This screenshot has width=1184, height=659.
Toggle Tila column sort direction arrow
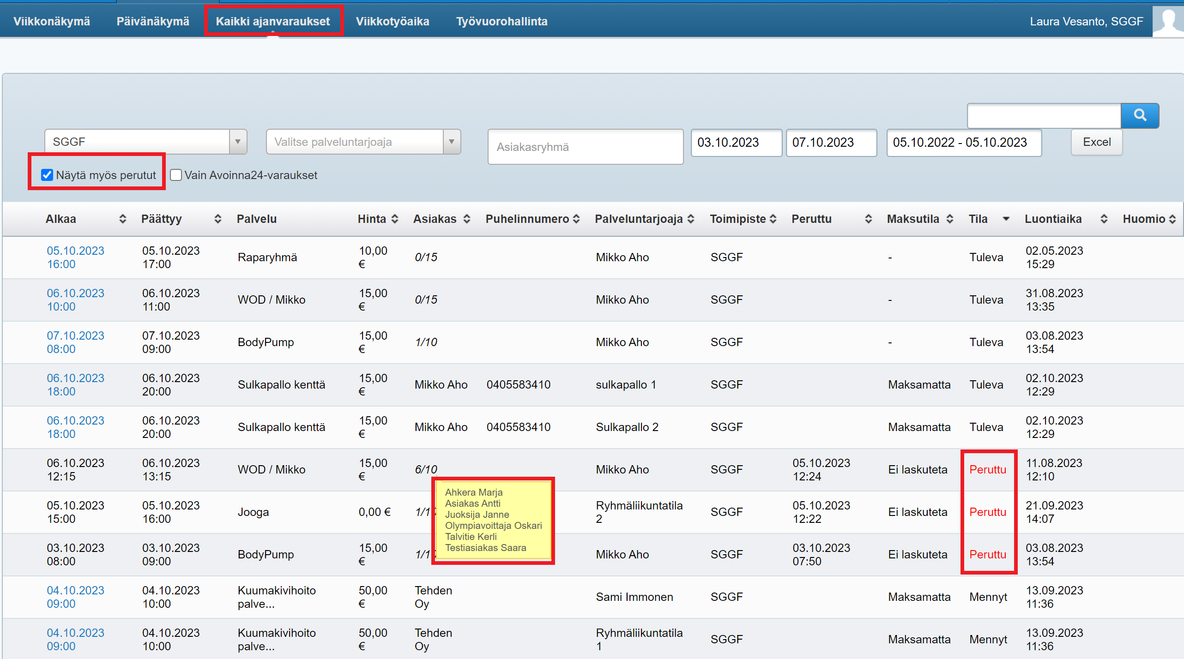[1006, 219]
